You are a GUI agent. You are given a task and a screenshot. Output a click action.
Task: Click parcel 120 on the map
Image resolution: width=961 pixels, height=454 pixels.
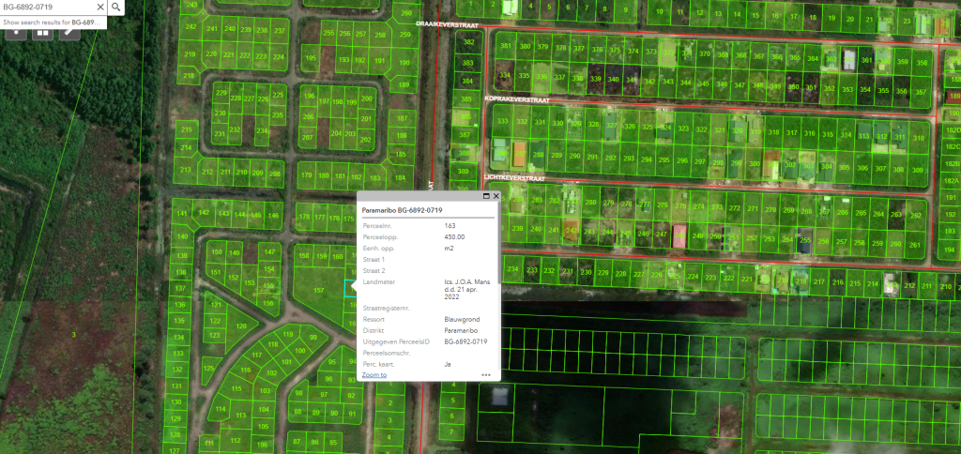(241, 325)
